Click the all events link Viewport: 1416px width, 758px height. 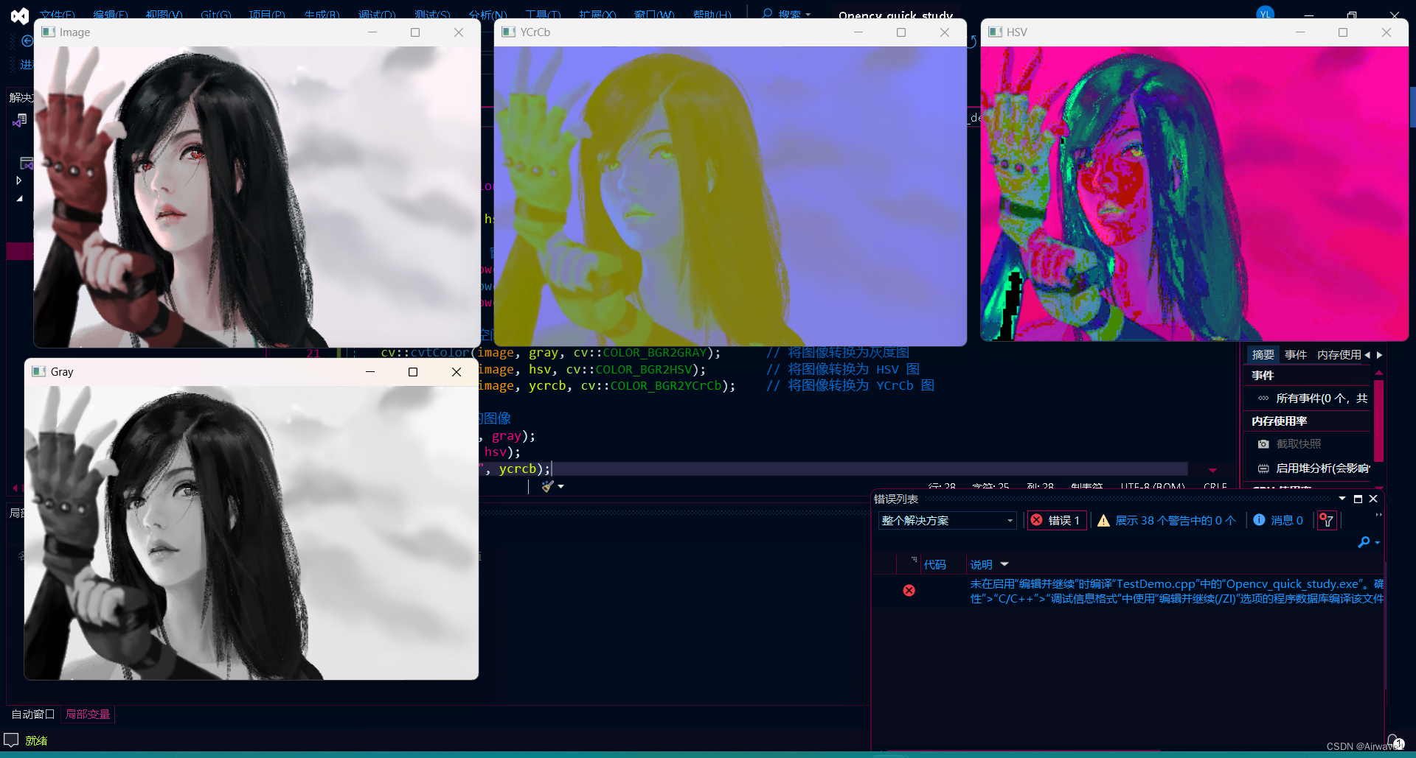[x=1322, y=399]
